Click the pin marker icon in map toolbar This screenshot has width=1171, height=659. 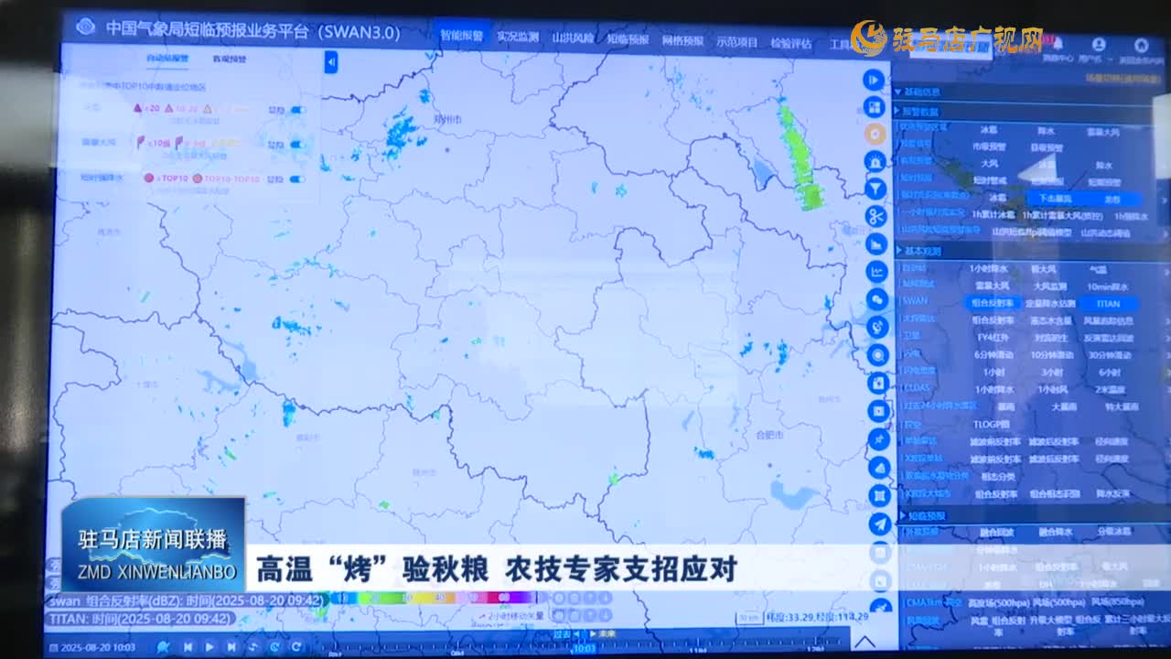(x=878, y=439)
